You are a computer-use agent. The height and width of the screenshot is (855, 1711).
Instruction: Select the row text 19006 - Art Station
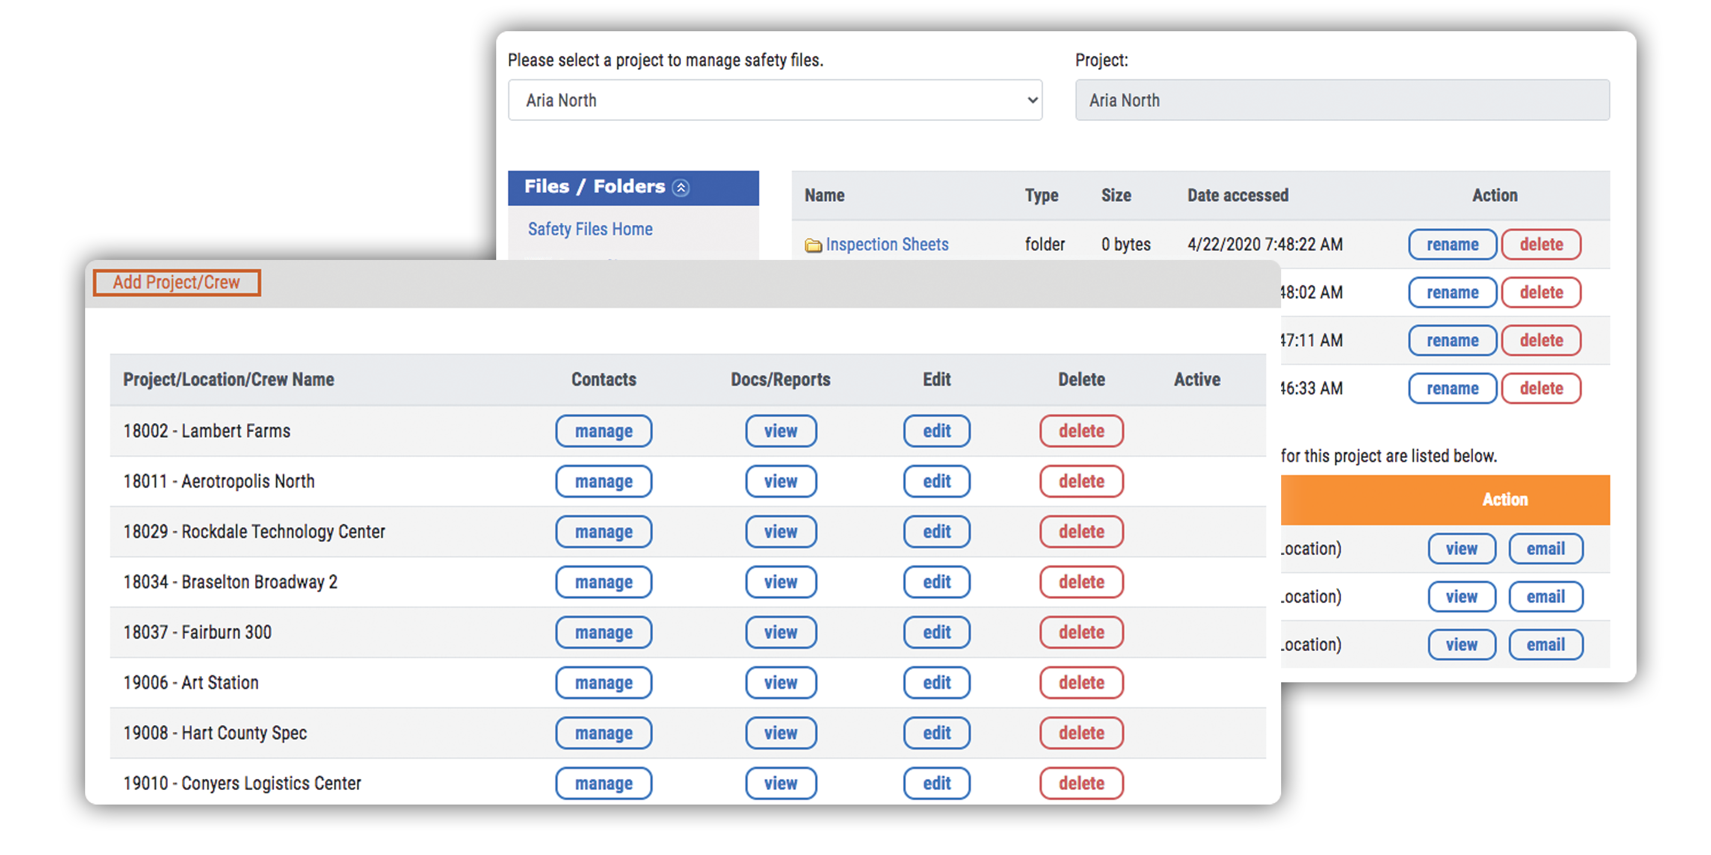(x=191, y=683)
